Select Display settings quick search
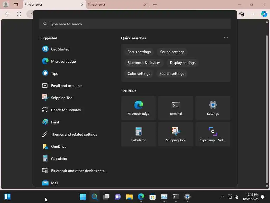 tap(183, 63)
